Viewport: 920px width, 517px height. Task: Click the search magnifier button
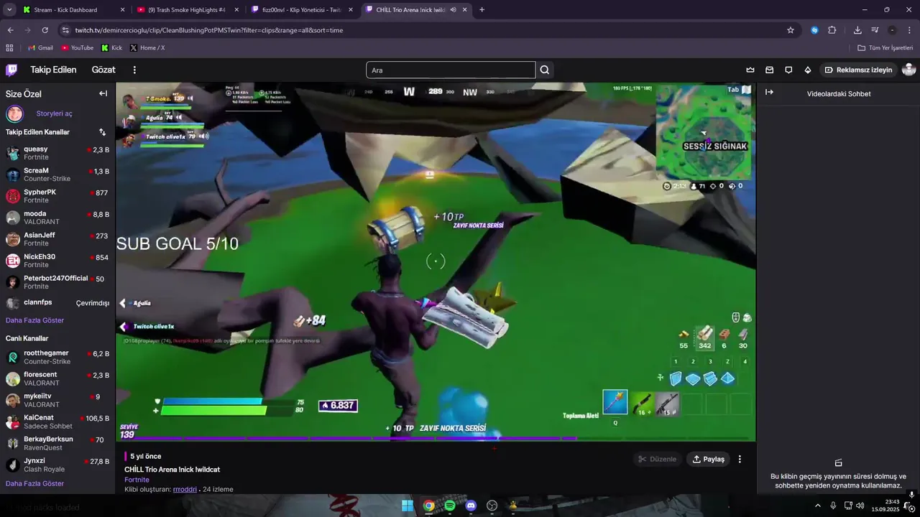coord(545,70)
